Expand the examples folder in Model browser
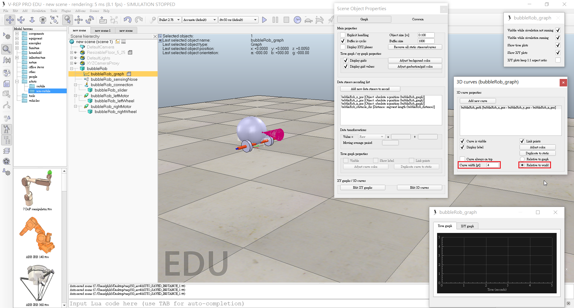 (x=17, y=43)
